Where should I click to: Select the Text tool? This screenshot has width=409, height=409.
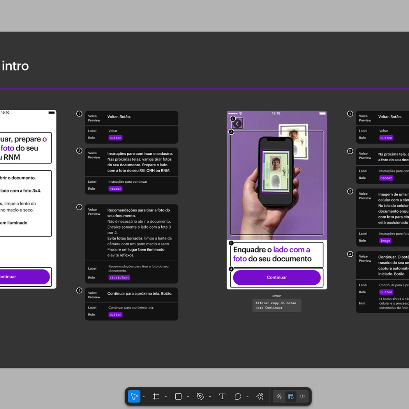click(222, 396)
